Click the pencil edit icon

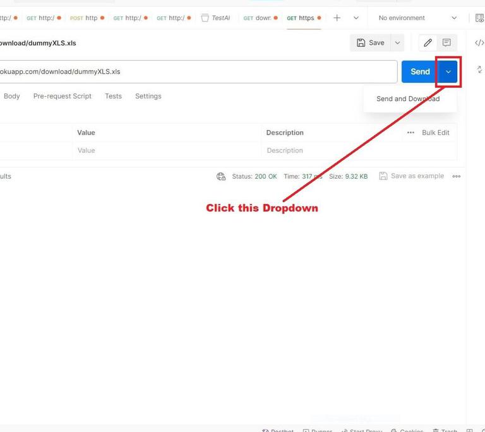coord(428,43)
